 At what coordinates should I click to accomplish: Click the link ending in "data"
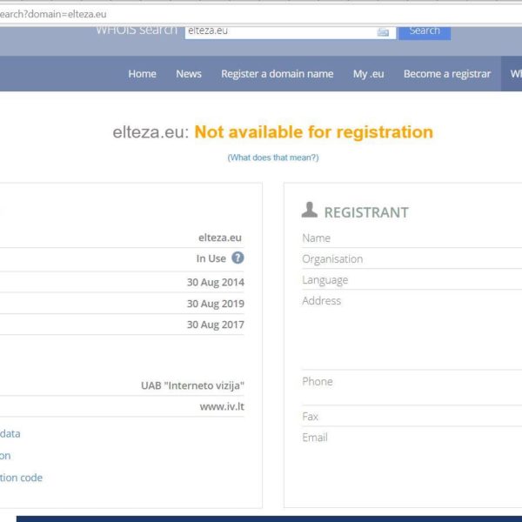(10, 433)
